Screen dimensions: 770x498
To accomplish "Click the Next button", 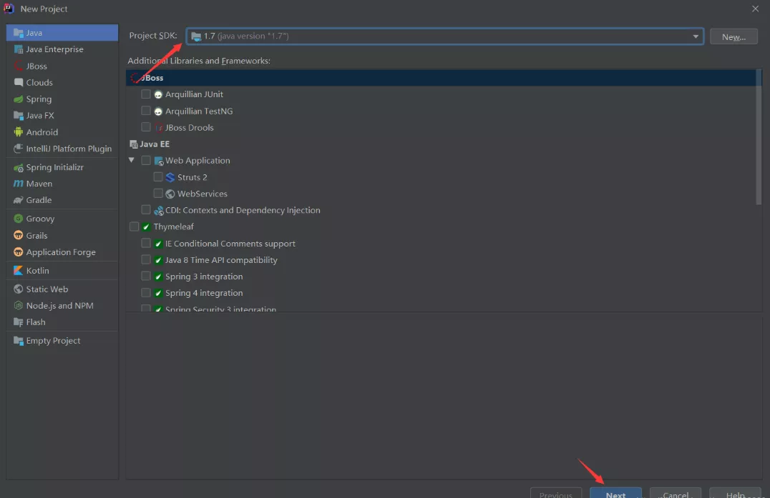I will (616, 494).
